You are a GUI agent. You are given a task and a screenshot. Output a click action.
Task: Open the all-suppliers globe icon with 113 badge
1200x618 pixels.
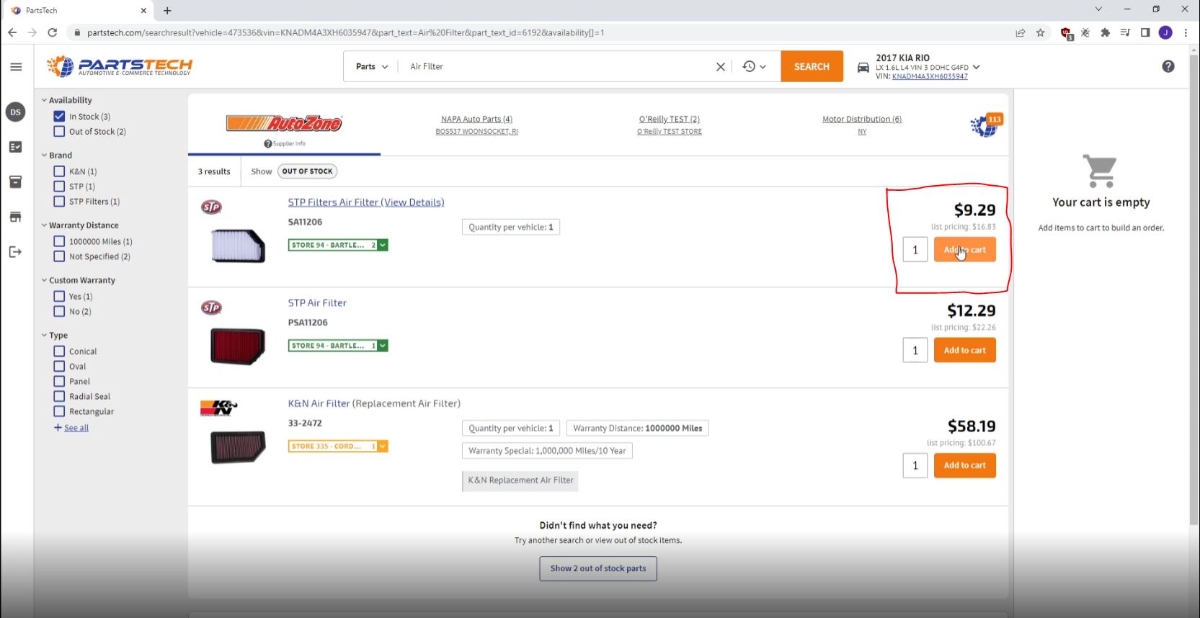(985, 125)
